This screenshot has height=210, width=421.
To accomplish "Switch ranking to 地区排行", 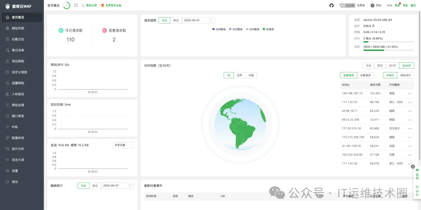I will point(407,75).
